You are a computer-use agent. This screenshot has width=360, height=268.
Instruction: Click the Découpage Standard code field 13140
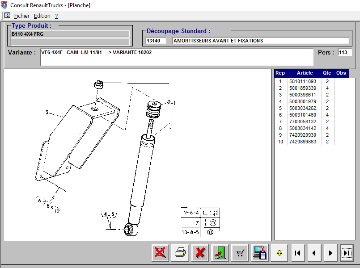(156, 41)
